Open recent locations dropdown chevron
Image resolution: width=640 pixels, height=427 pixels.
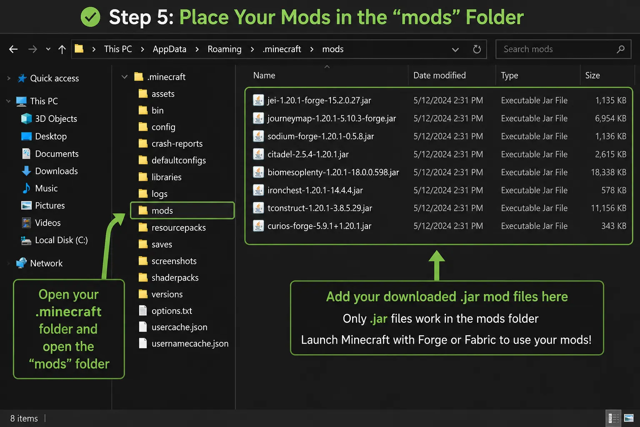(x=48, y=49)
